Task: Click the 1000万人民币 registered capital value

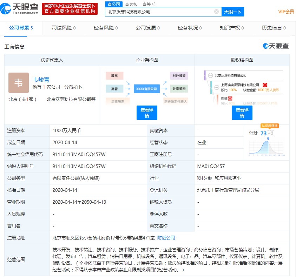Action: pos(66,130)
